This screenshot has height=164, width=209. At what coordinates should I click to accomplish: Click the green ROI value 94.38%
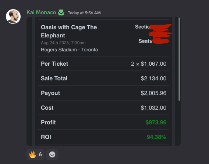click(157, 137)
